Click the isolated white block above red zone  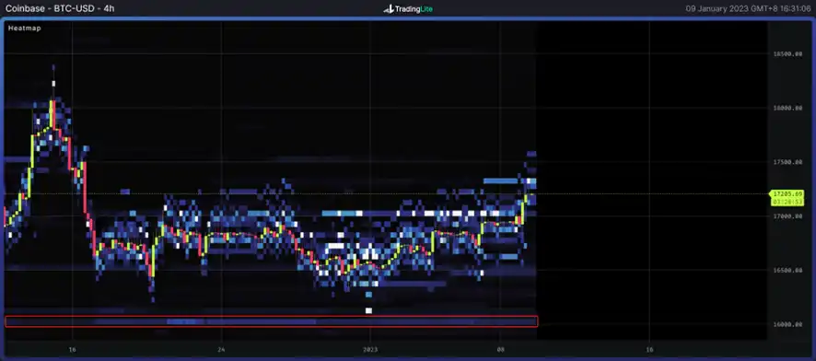click(369, 310)
